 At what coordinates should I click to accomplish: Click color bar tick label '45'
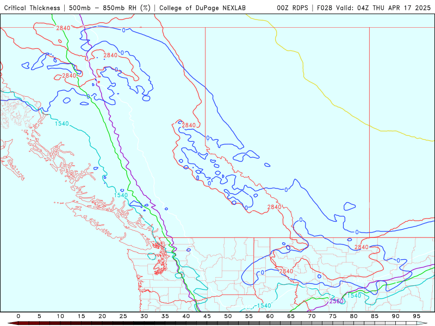coord(207,316)
